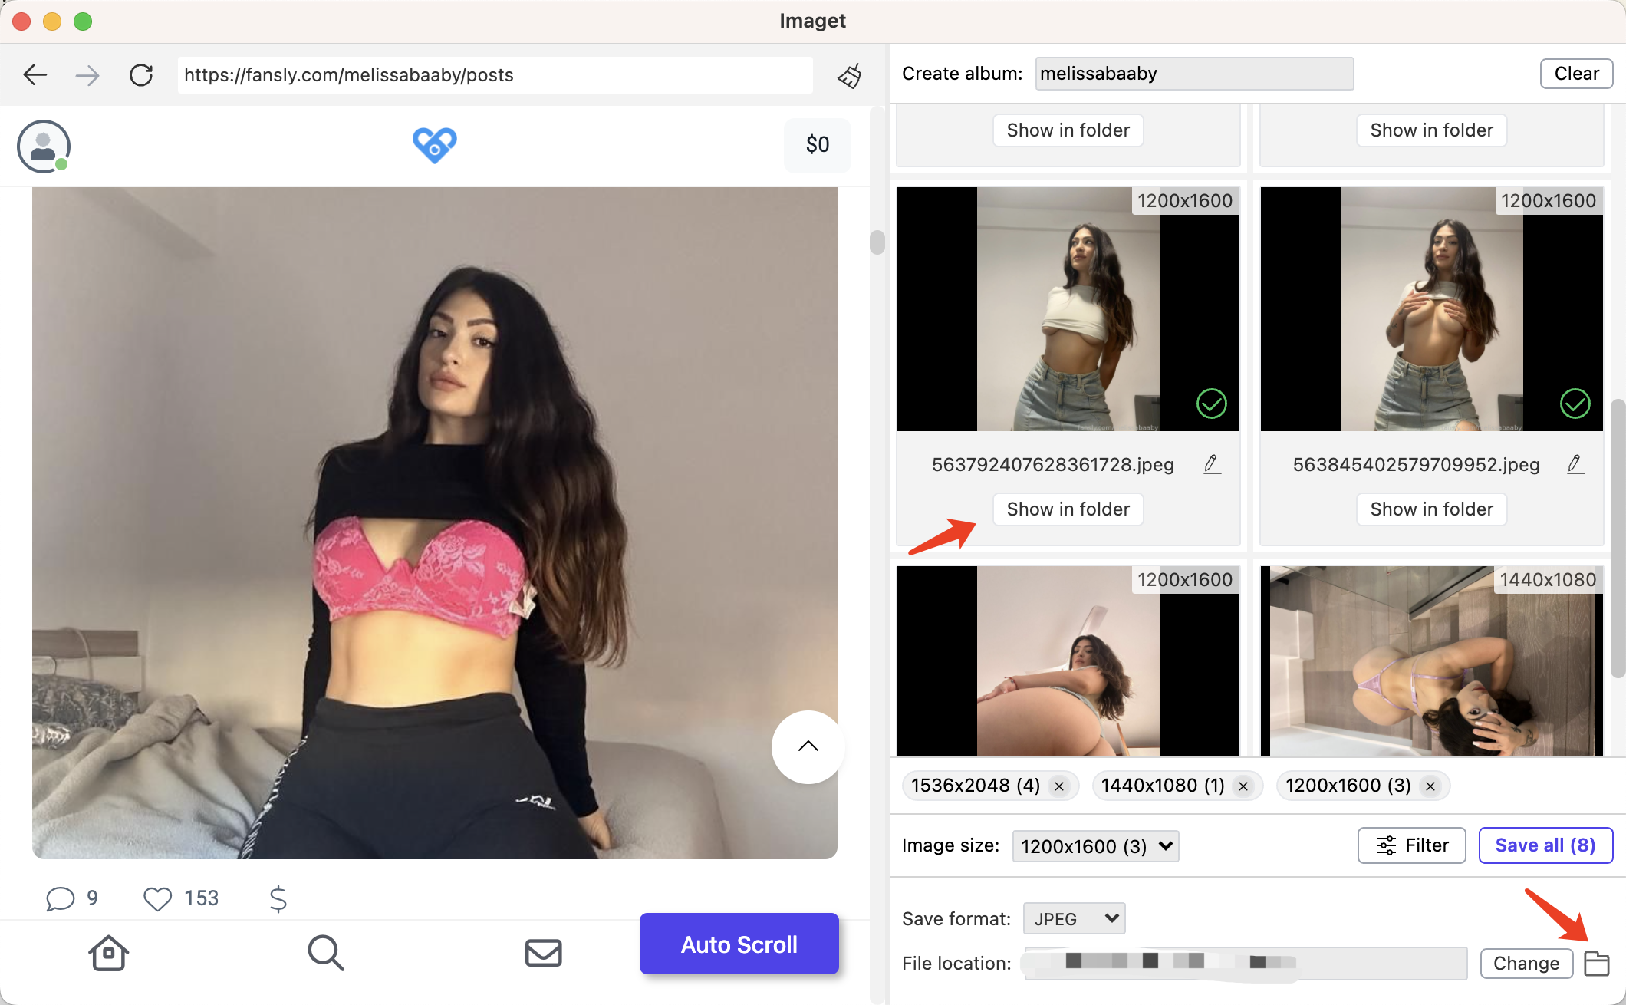This screenshot has height=1005, width=1626.
Task: Toggle green checkmark on first downloaded image
Action: (1211, 404)
